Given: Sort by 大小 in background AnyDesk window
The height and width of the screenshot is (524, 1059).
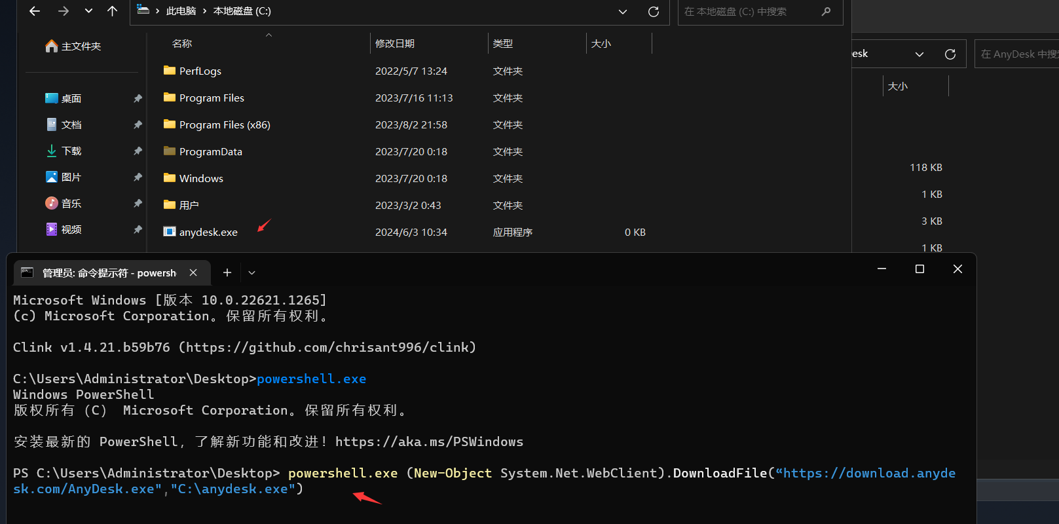Looking at the screenshot, I should click(x=898, y=86).
